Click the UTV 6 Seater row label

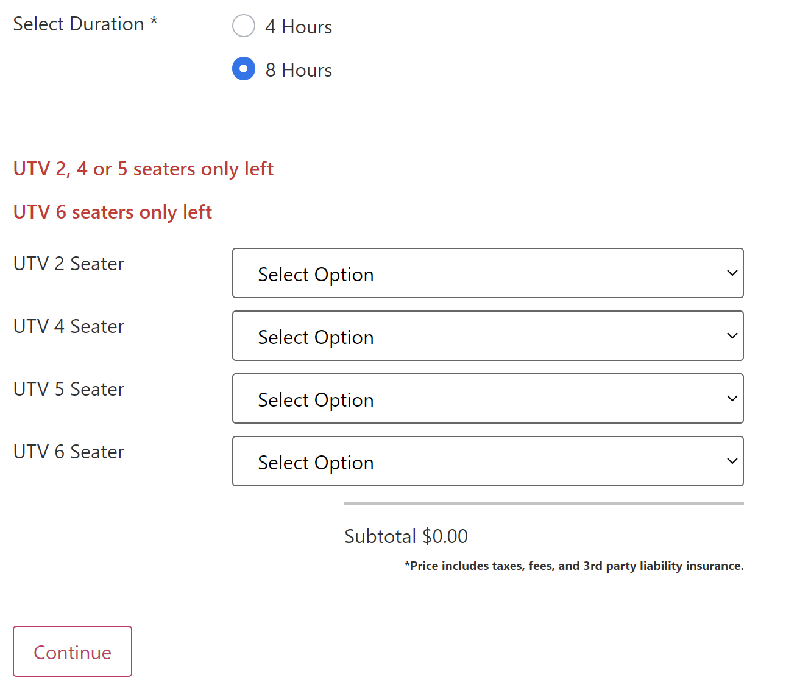(x=68, y=452)
